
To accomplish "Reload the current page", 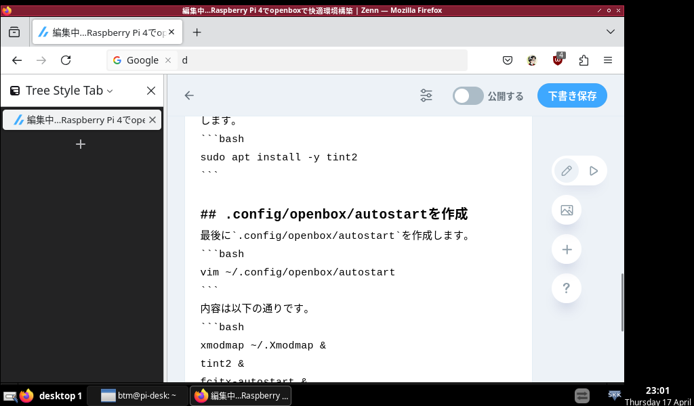I will tap(66, 60).
